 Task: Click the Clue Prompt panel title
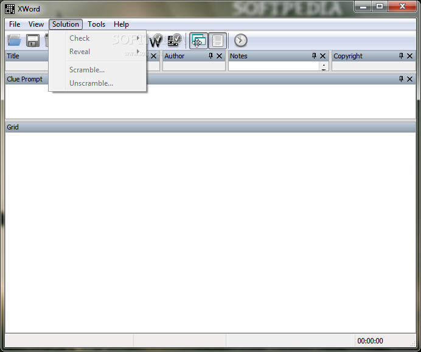25,79
